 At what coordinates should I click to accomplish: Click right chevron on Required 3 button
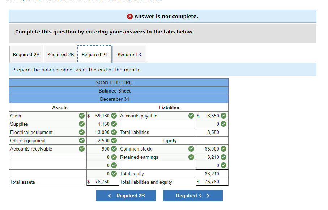tap(208, 196)
